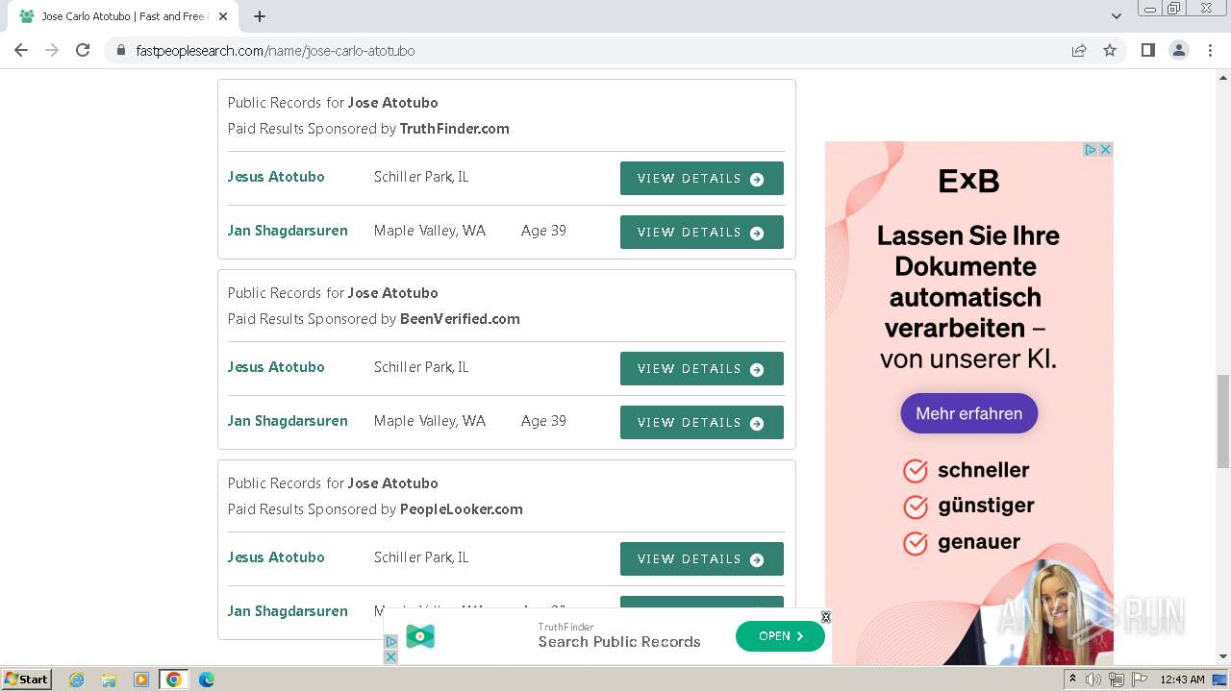View details for Jesus Atotubo on BeenVerified

point(702,369)
